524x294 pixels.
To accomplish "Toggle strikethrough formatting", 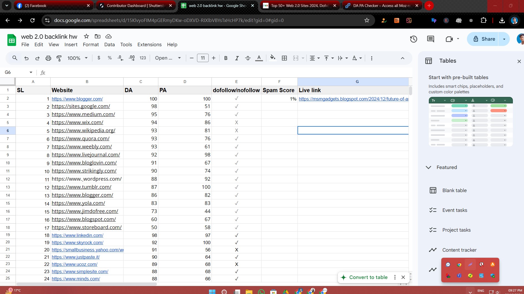I will tap(248, 58).
